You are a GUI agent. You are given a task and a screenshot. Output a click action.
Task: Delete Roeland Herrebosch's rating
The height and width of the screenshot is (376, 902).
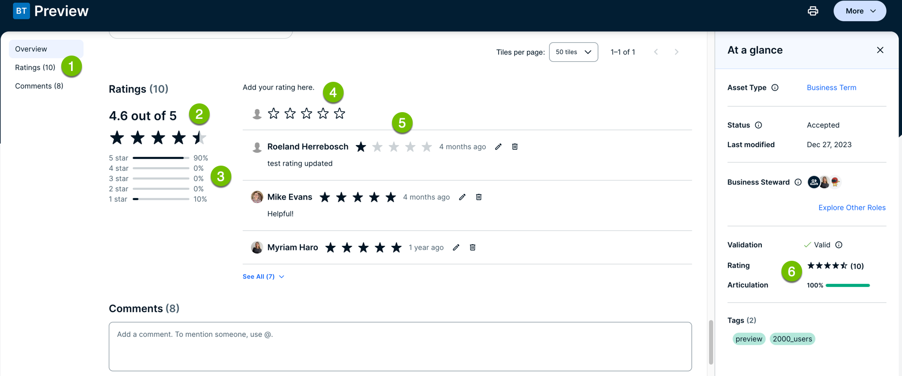(x=515, y=147)
